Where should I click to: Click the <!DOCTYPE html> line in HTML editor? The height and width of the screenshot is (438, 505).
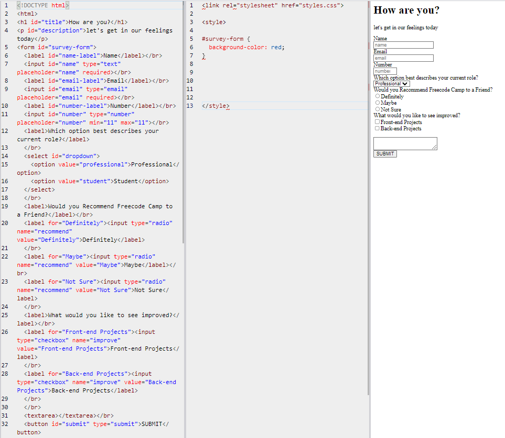point(43,5)
